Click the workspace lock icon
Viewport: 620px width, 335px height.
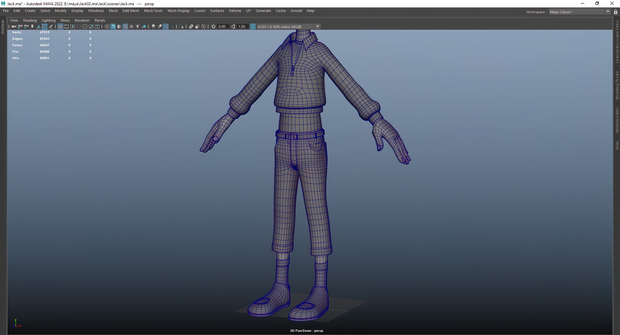(x=615, y=12)
